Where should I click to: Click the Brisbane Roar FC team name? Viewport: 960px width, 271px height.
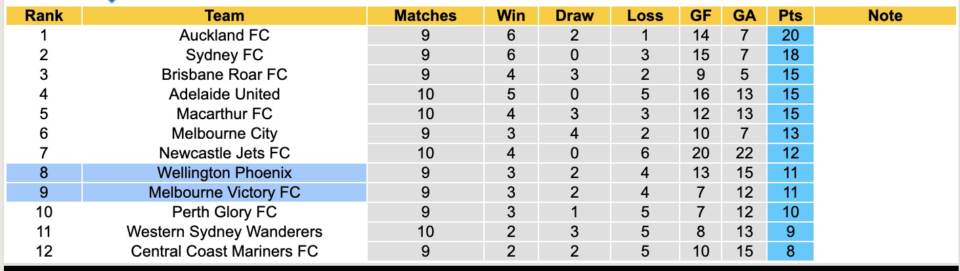coord(225,75)
